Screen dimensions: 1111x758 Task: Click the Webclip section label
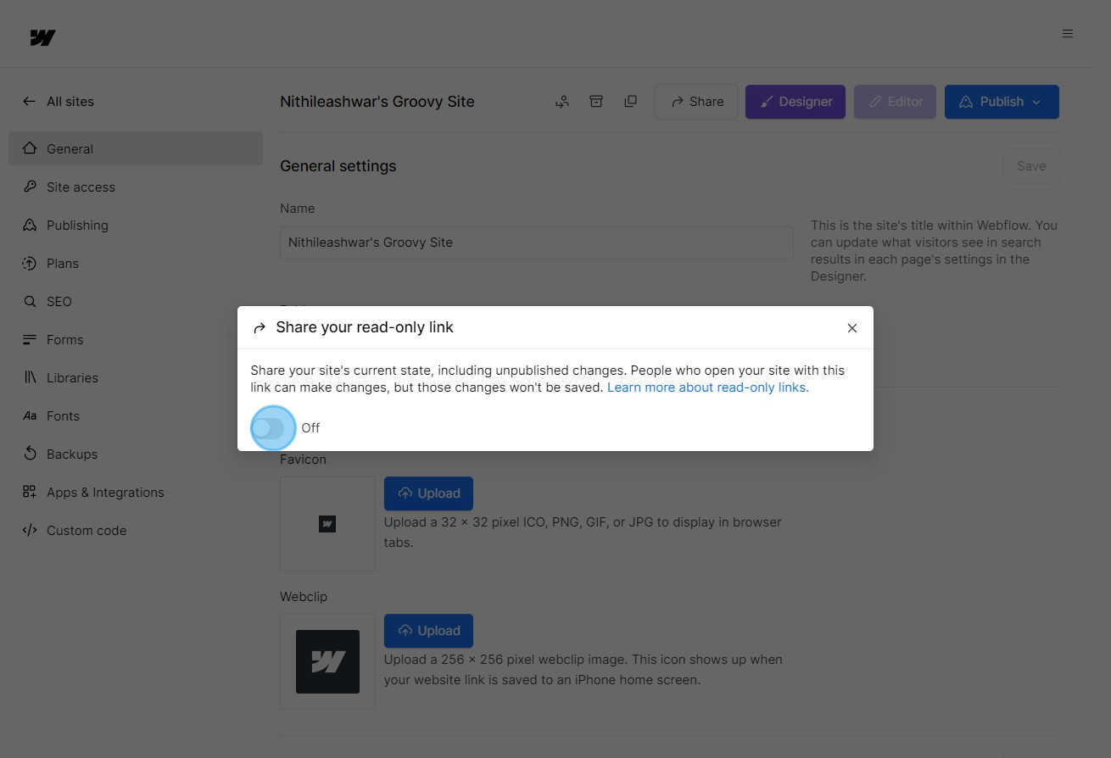tap(304, 597)
